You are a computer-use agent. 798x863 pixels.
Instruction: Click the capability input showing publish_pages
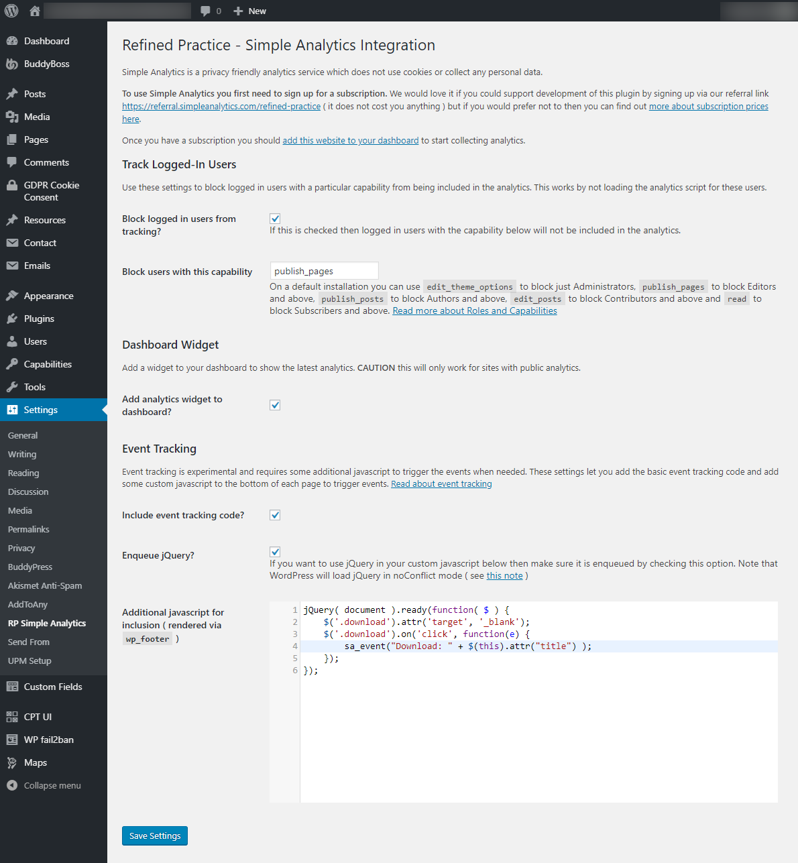(x=325, y=271)
